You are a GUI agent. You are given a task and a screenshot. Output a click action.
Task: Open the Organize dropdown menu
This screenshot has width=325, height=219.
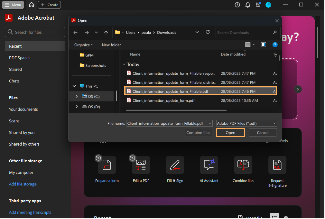tap(83, 45)
